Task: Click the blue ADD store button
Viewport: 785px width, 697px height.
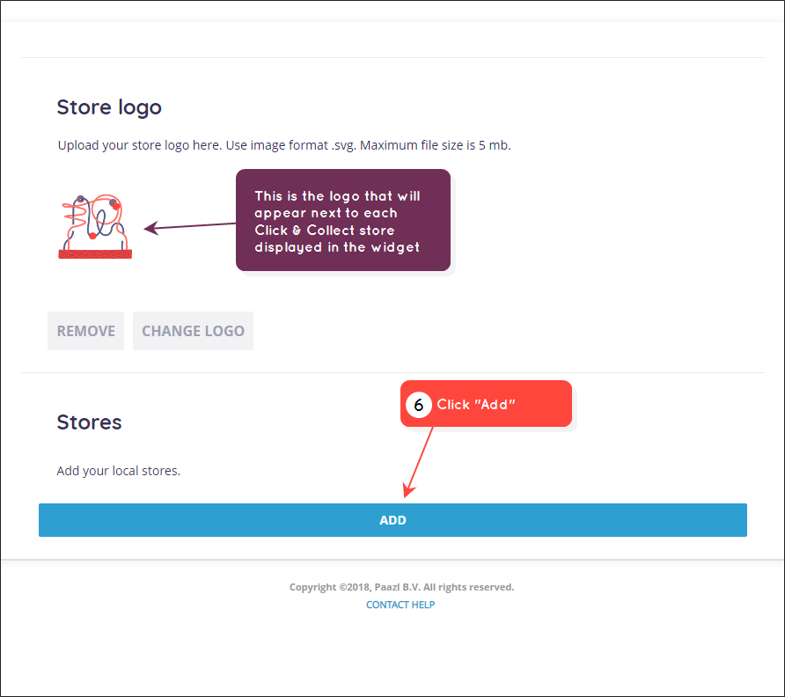Action: (392, 520)
